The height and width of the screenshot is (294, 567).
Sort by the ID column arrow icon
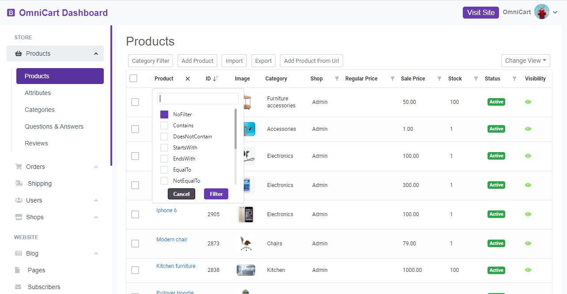click(x=215, y=79)
